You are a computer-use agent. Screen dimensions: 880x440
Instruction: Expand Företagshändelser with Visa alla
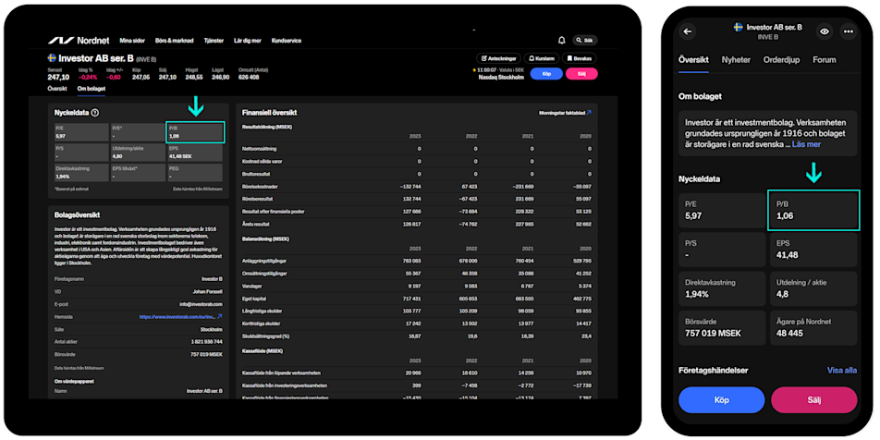click(841, 370)
